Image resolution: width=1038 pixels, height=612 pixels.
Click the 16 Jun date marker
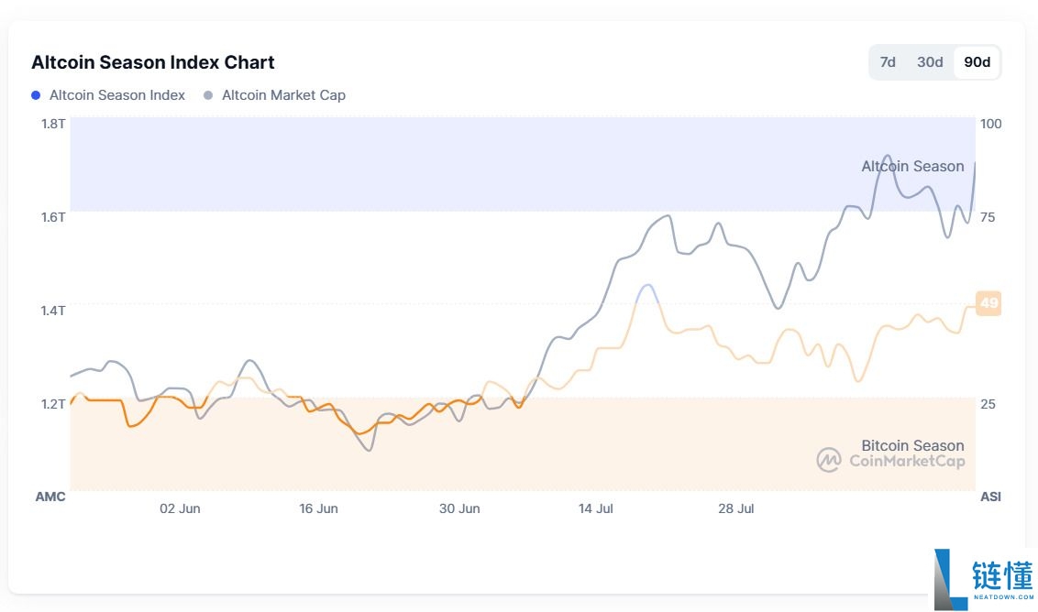click(x=318, y=508)
